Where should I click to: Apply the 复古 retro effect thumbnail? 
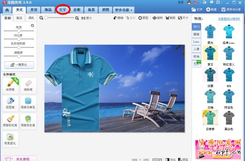(210, 53)
